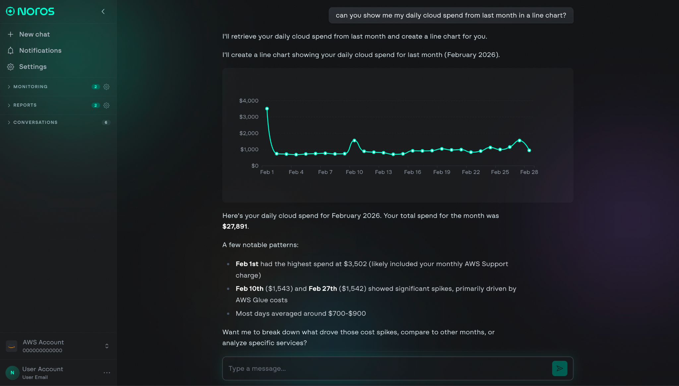679x386 pixels.
Task: Click the User Account avatar circle
Action: 12,372
